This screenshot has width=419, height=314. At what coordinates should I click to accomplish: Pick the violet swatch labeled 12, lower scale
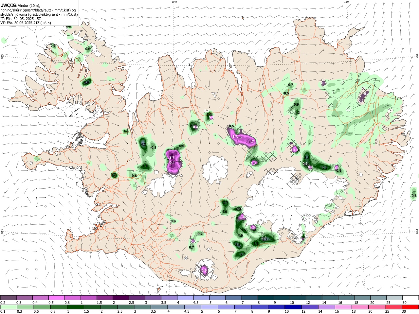pos(310,307)
